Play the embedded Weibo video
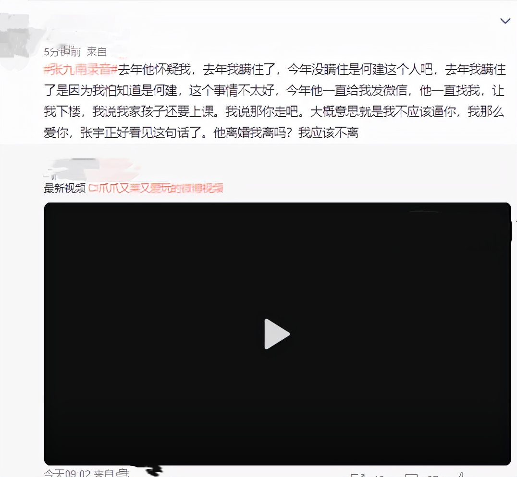This screenshot has height=477, width=517. 277,334
